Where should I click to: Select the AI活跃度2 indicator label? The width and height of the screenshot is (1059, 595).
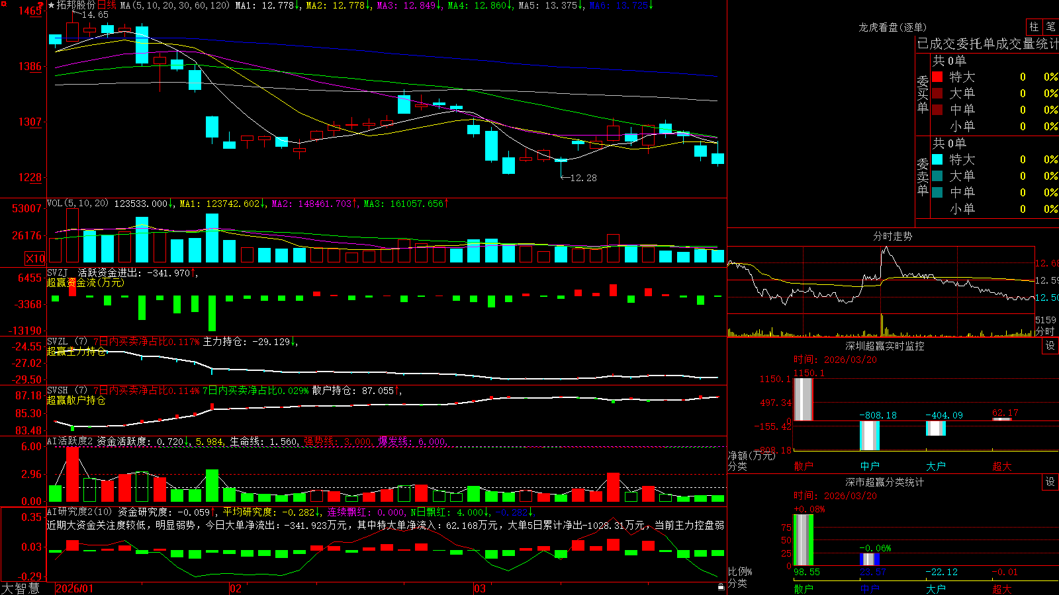coord(70,442)
